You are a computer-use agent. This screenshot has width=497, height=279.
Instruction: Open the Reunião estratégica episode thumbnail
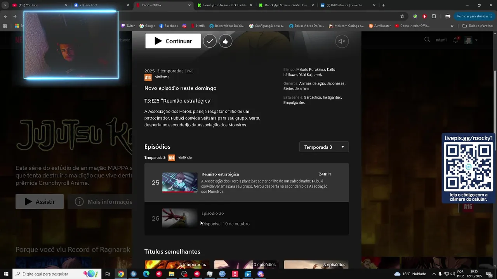[180, 183]
